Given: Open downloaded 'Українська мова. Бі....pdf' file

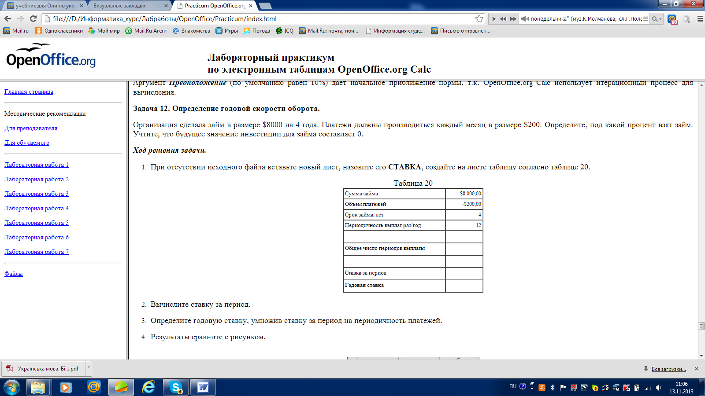Looking at the screenshot, I should click(x=44, y=368).
